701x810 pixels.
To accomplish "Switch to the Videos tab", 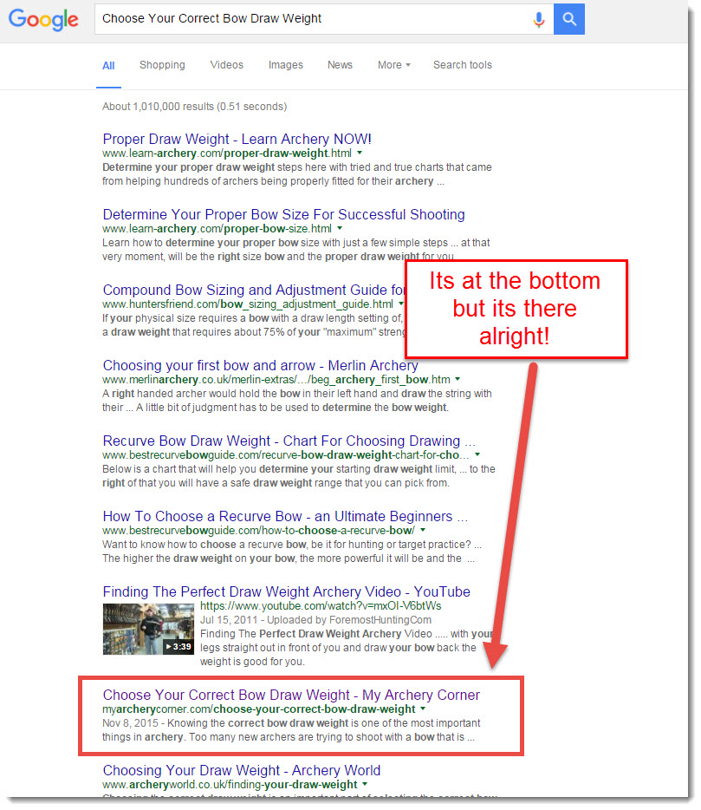I will click(x=227, y=65).
